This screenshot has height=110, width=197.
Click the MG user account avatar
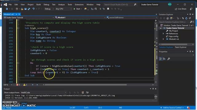pos(170,4)
